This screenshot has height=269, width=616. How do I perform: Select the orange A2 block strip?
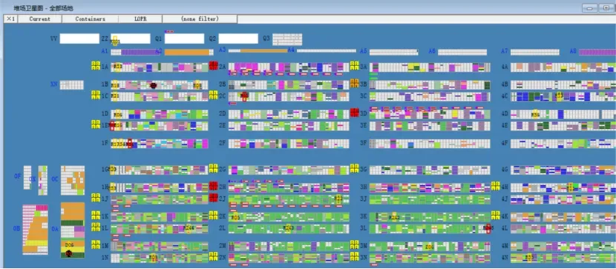pyautogui.click(x=187, y=52)
